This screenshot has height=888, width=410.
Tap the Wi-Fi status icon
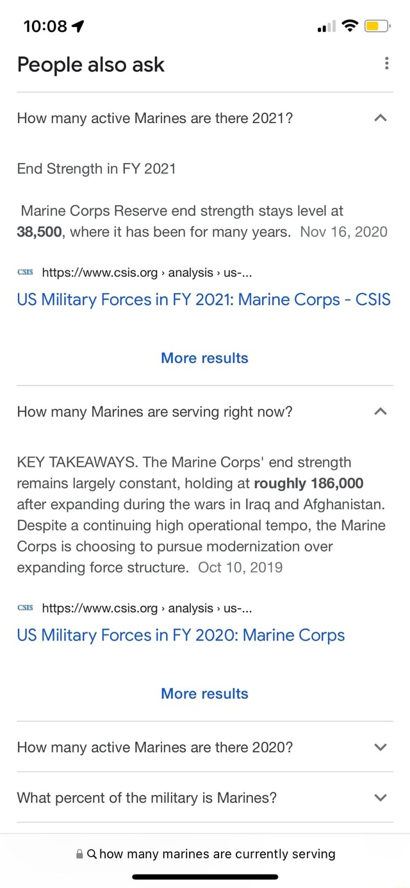point(350,26)
